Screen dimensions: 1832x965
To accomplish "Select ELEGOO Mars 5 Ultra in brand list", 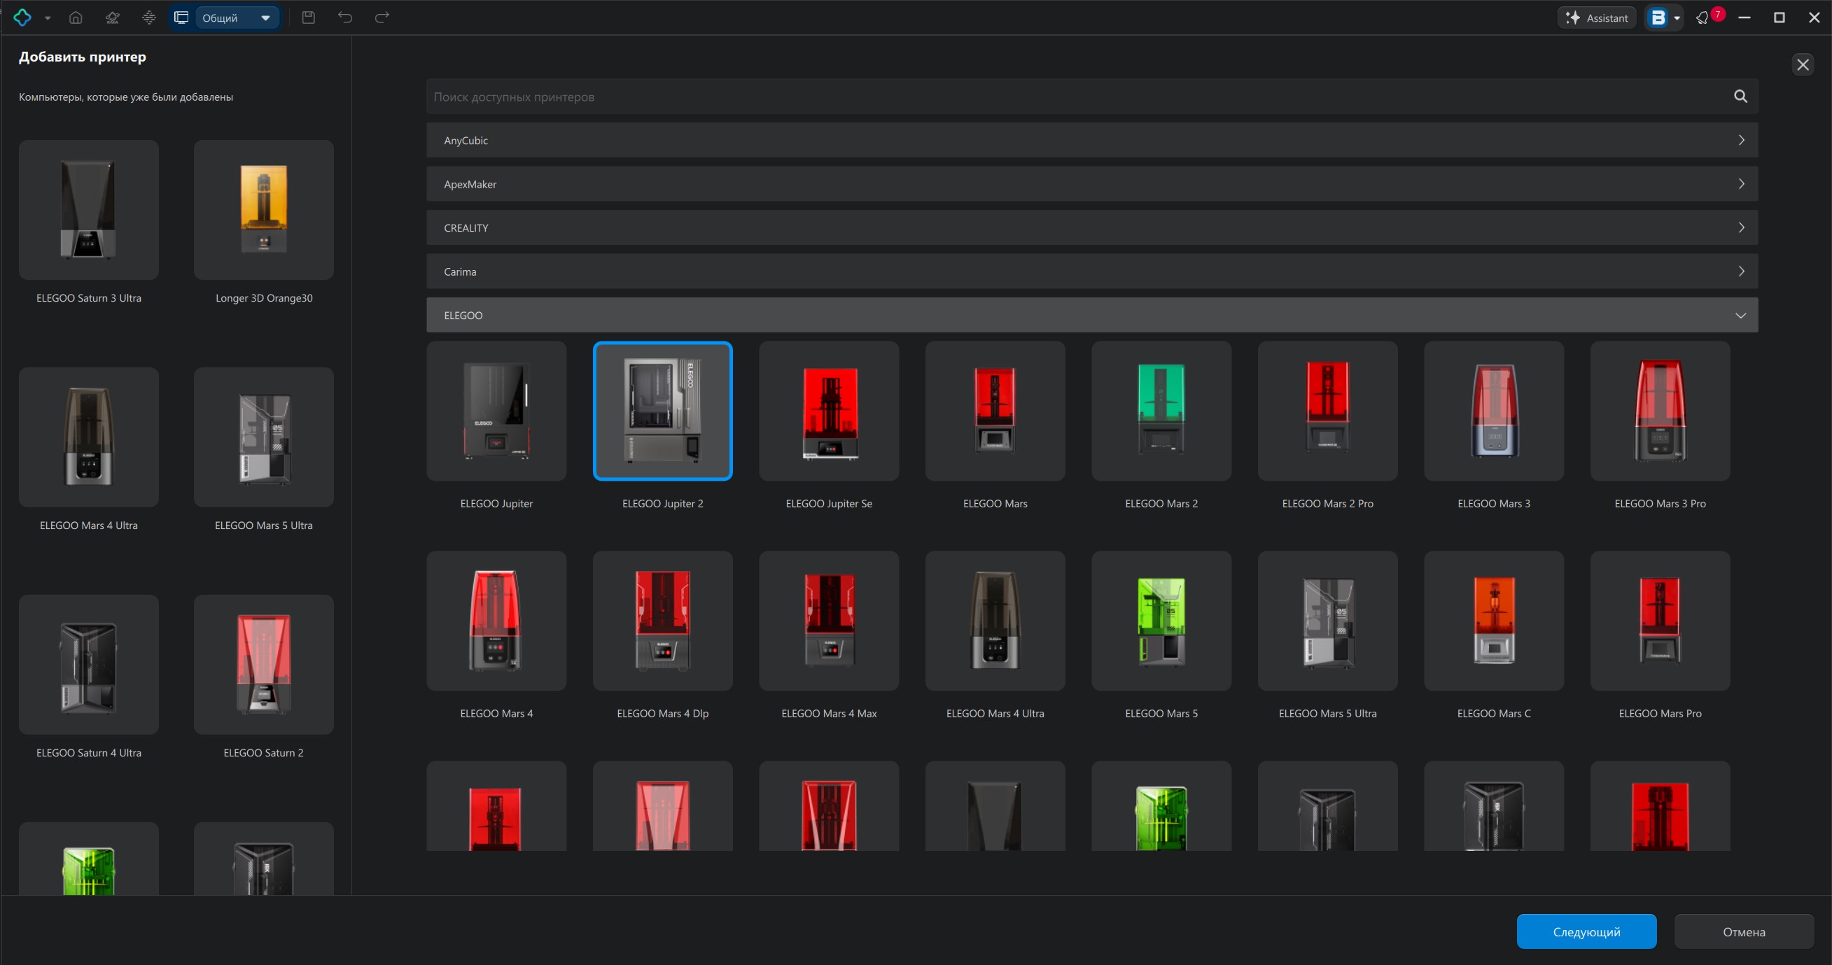I will [x=1328, y=621].
